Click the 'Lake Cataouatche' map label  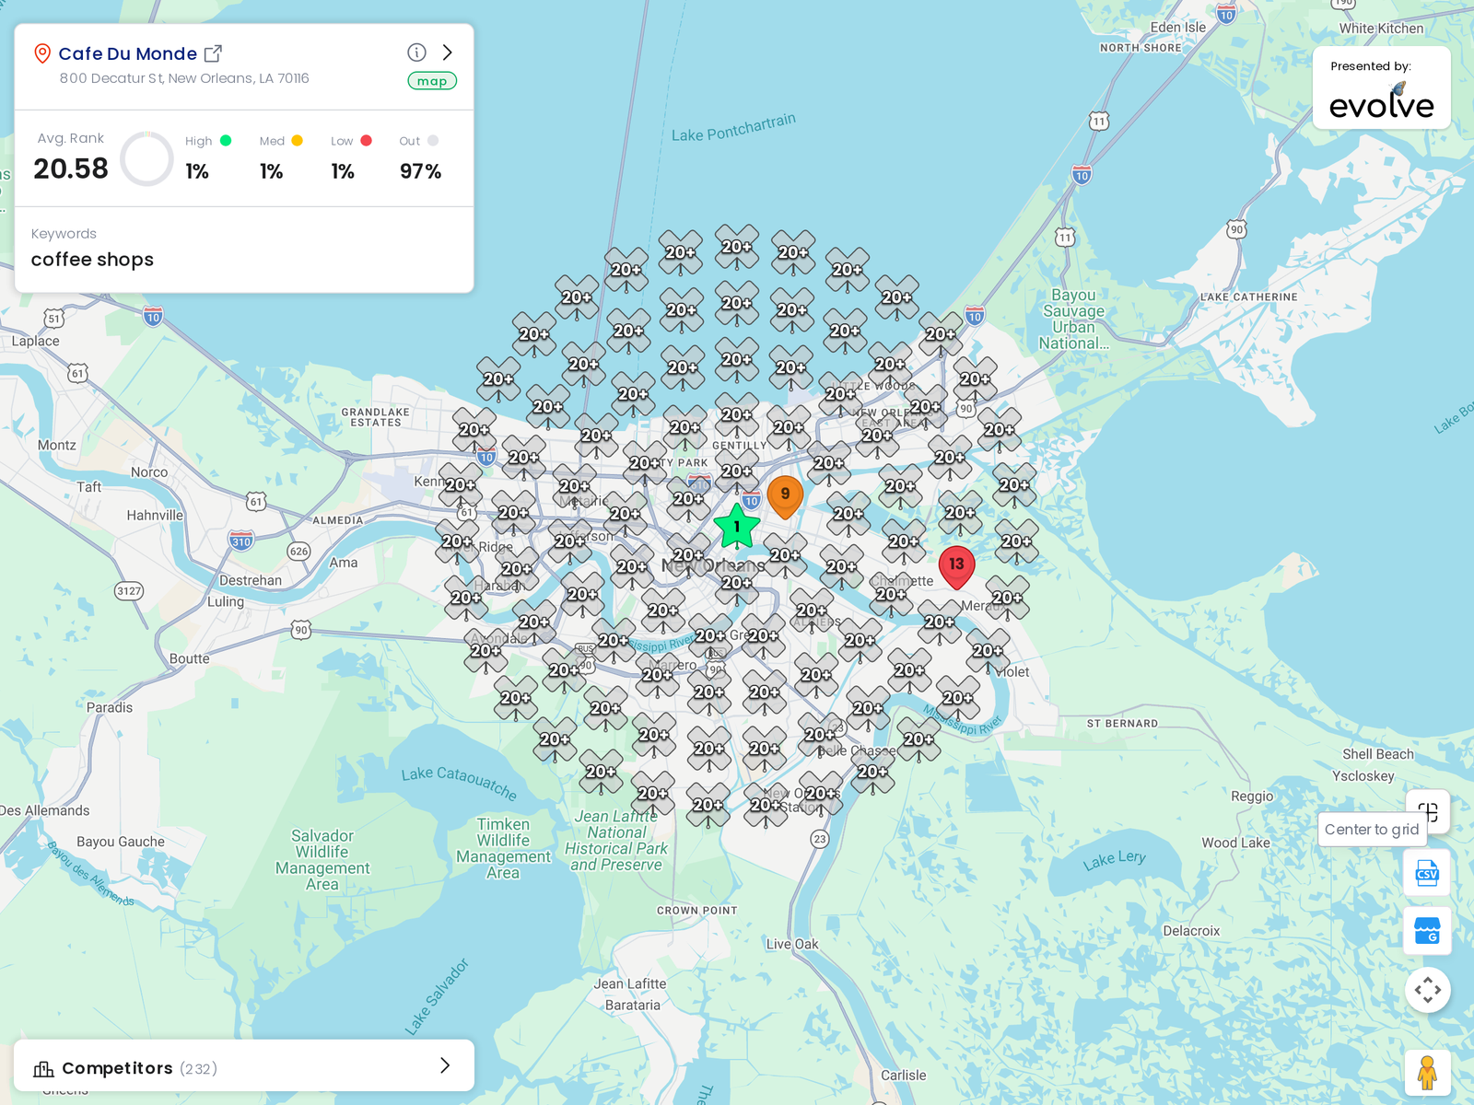pyautogui.click(x=460, y=782)
